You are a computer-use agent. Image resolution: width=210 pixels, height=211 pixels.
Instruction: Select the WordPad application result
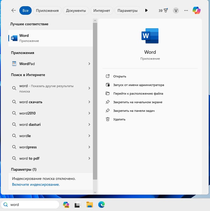pos(50,64)
